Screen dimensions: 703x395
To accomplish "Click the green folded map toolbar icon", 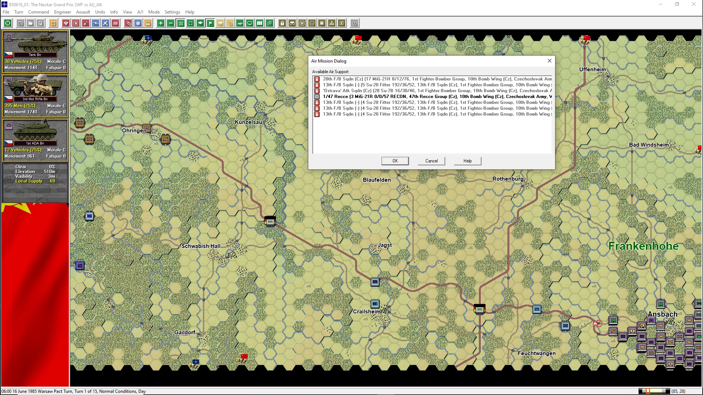I will click(260, 23).
